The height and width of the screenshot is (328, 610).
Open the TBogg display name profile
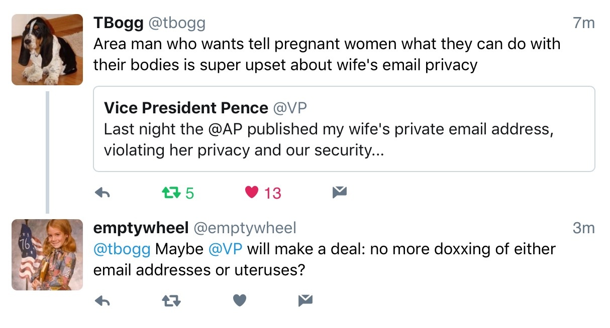tap(119, 23)
